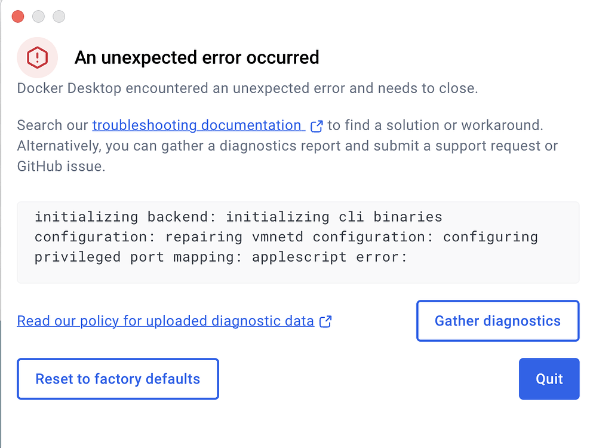Open the troubleshooting documentation link

198,125
